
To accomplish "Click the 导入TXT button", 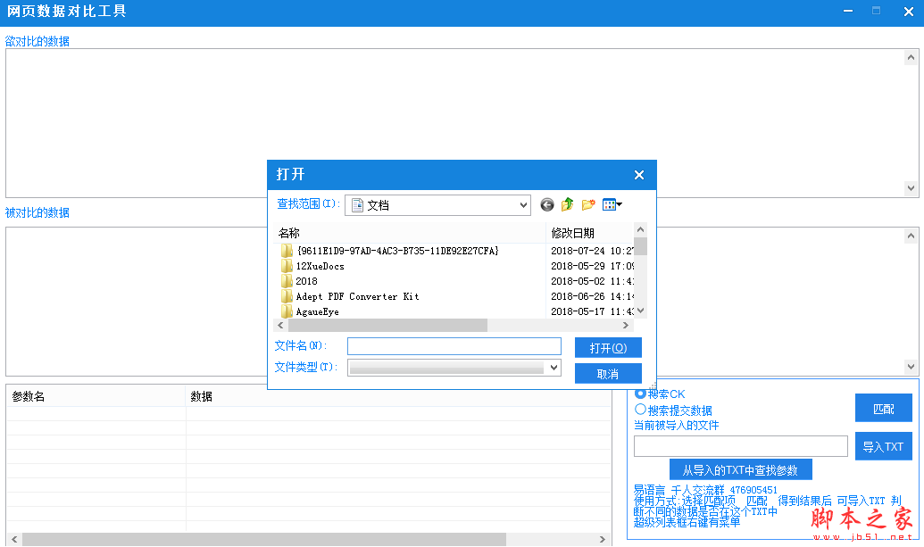I will click(883, 446).
